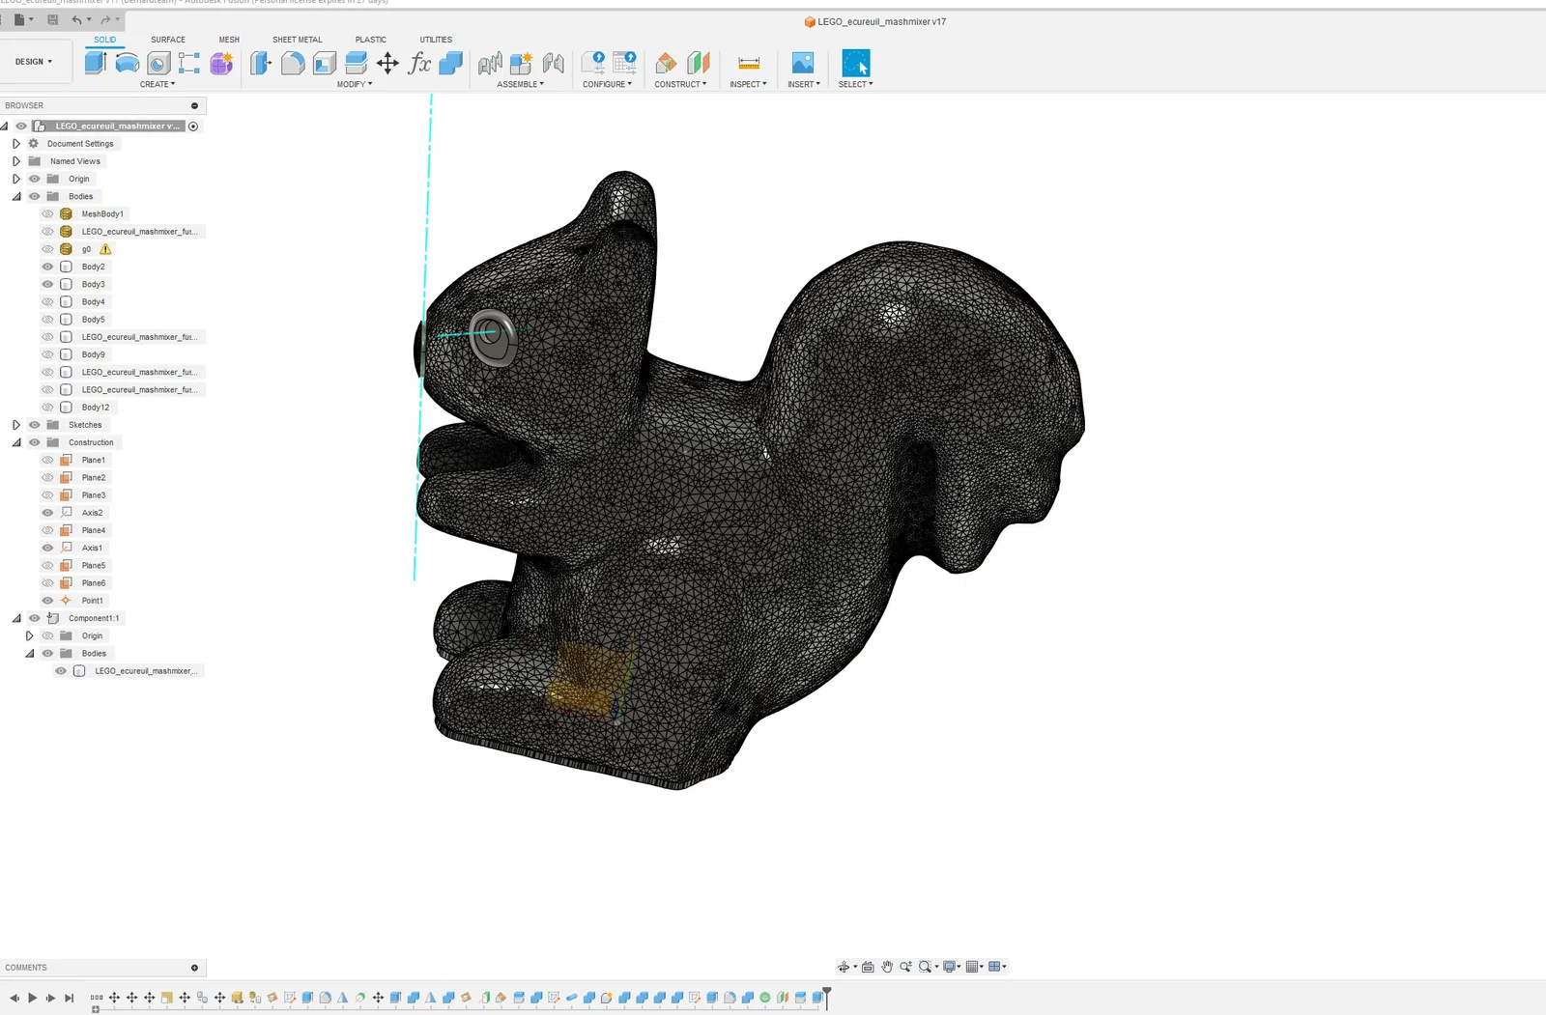Open Change Parameters (fx) tool
Image resolution: width=1546 pixels, height=1015 pixels.
tap(419, 63)
